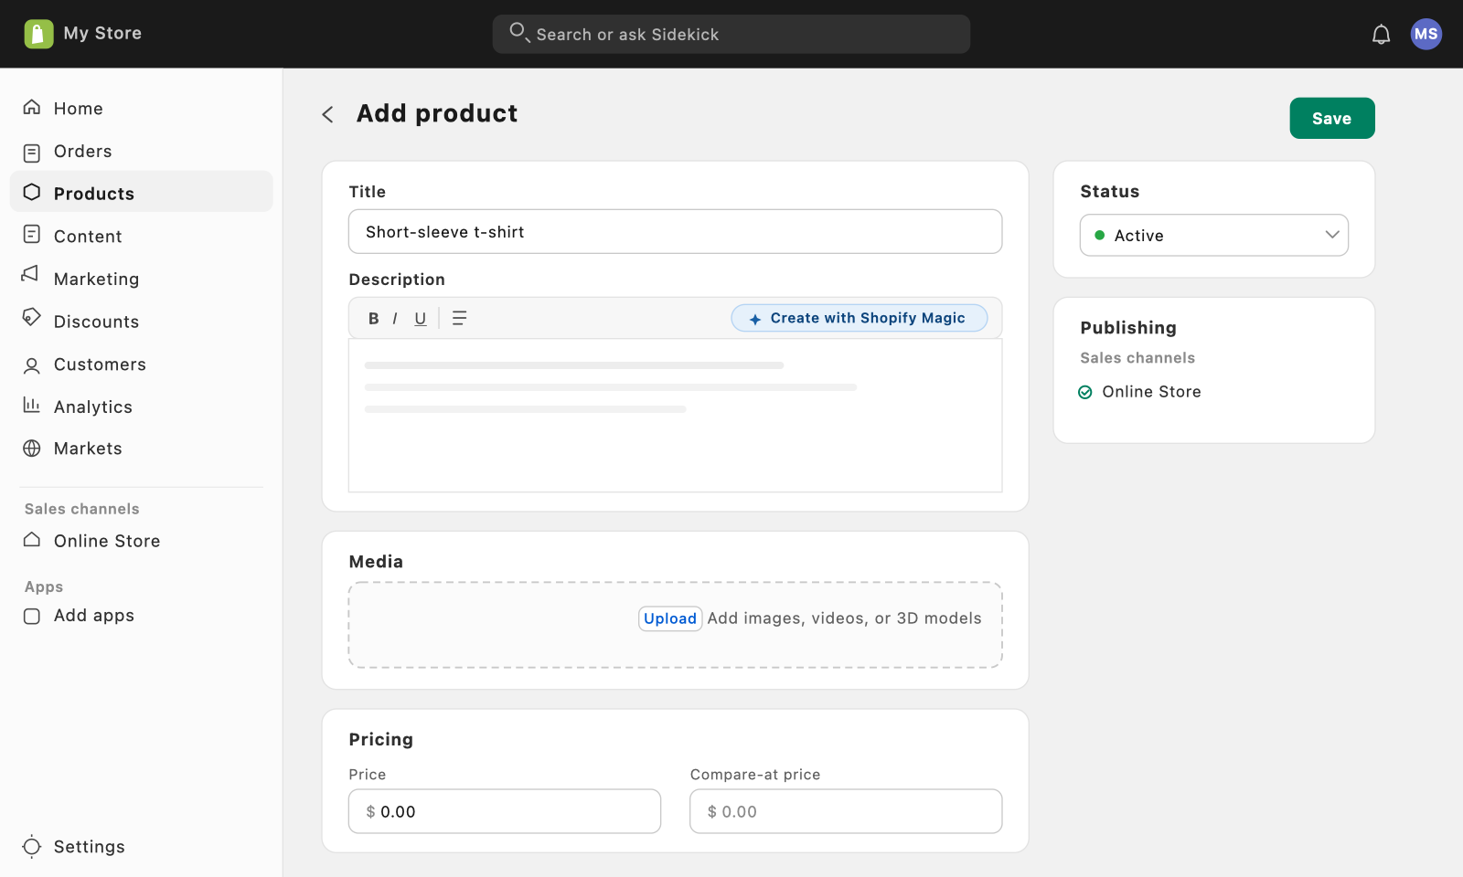The image size is (1463, 877).
Task: Open notifications bell icon
Action: pos(1381,35)
